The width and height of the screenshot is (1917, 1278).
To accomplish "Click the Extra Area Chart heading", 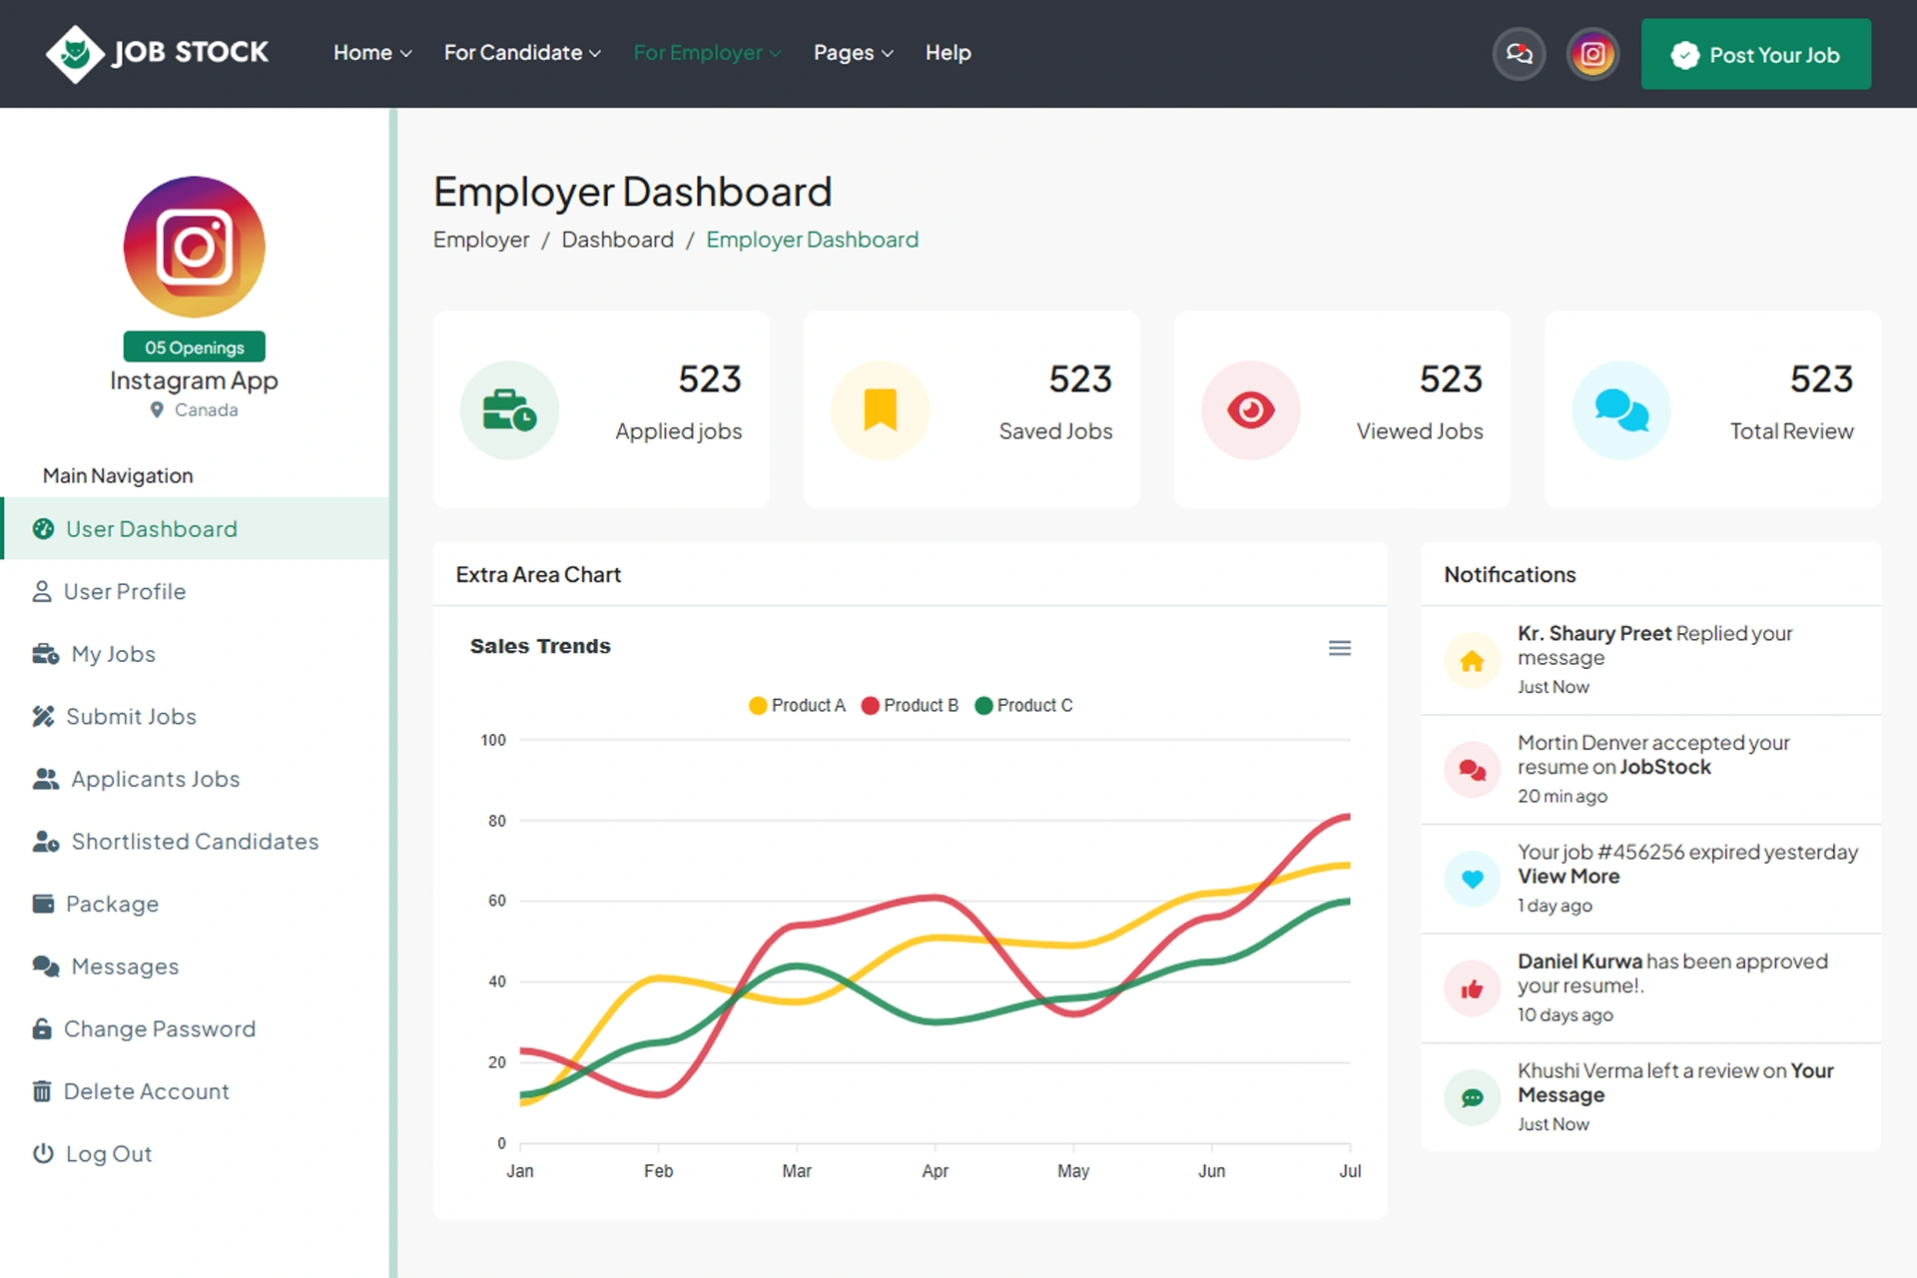I will coord(538,575).
